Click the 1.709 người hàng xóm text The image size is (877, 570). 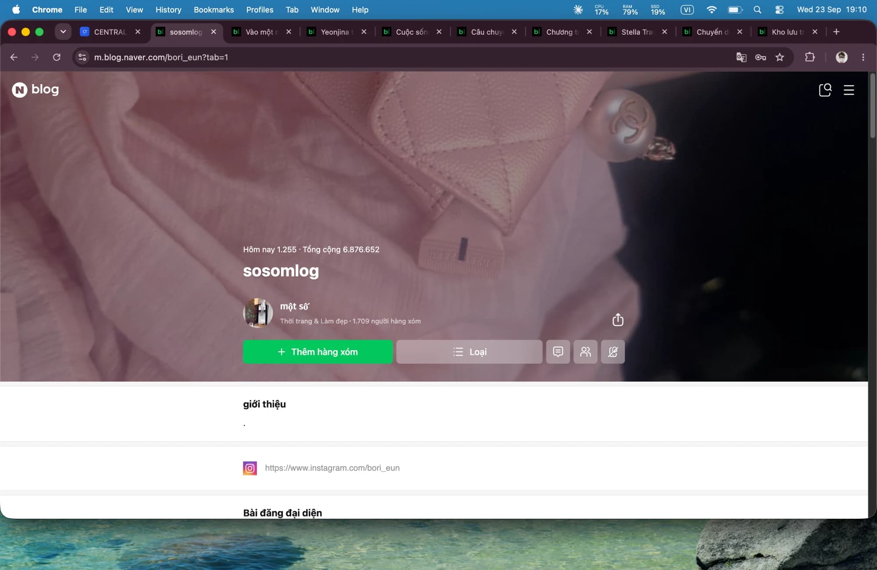(x=387, y=321)
